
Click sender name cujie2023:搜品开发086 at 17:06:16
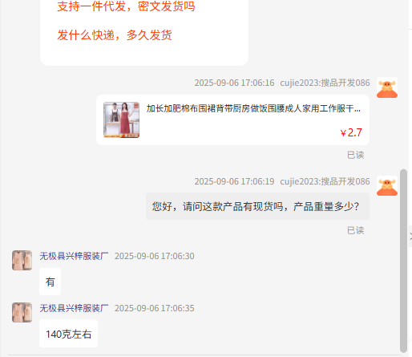(x=325, y=83)
